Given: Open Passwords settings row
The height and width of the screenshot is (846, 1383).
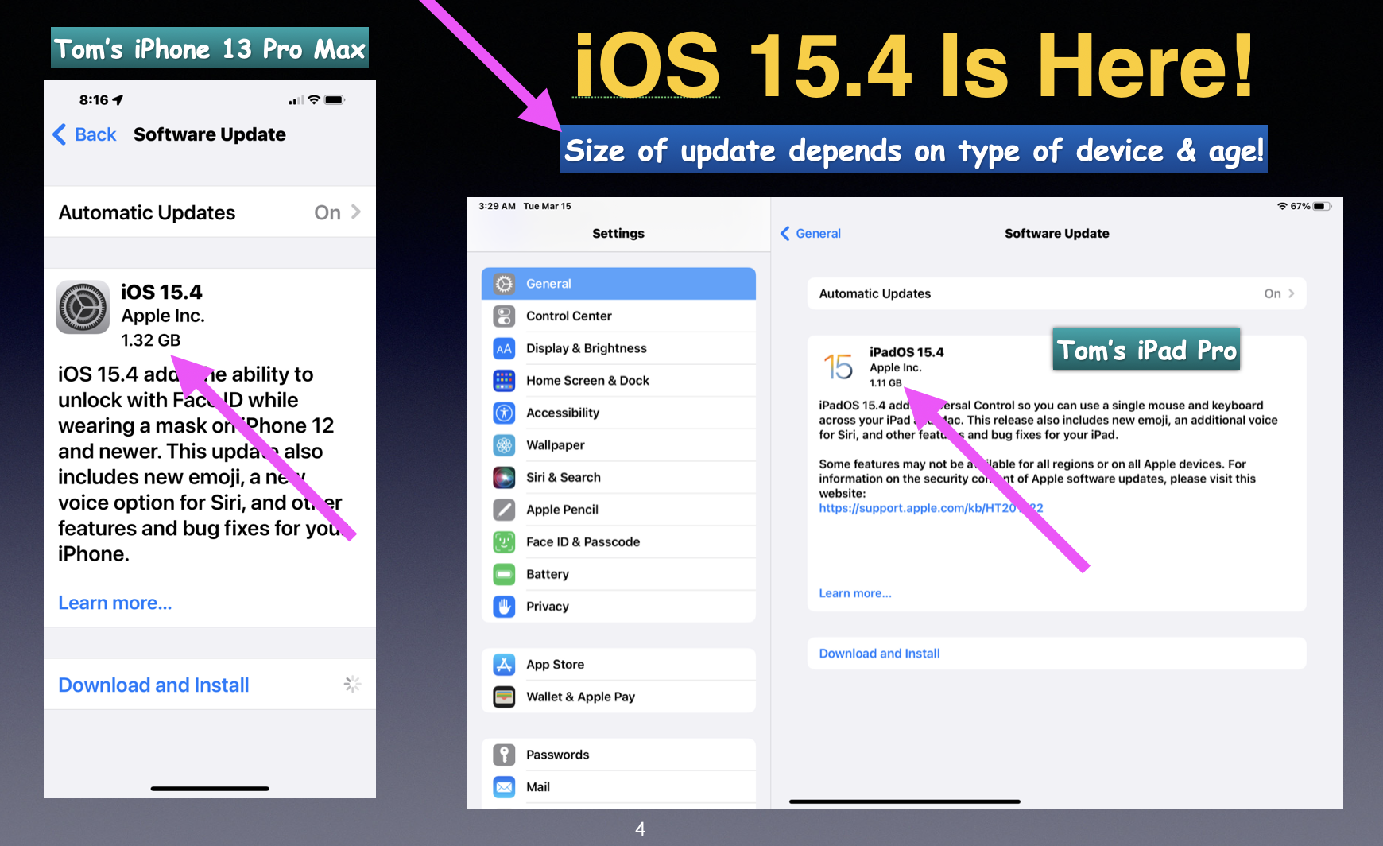Looking at the screenshot, I should click(618, 755).
